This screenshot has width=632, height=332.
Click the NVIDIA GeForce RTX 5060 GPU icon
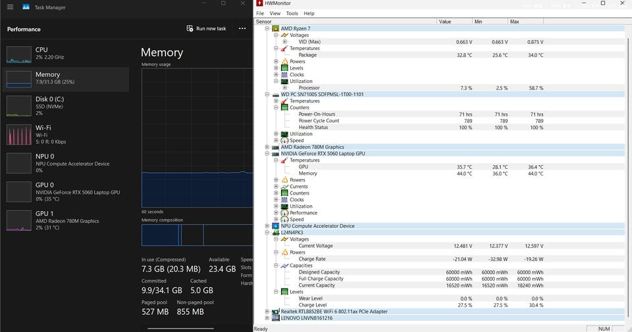pyautogui.click(x=276, y=154)
